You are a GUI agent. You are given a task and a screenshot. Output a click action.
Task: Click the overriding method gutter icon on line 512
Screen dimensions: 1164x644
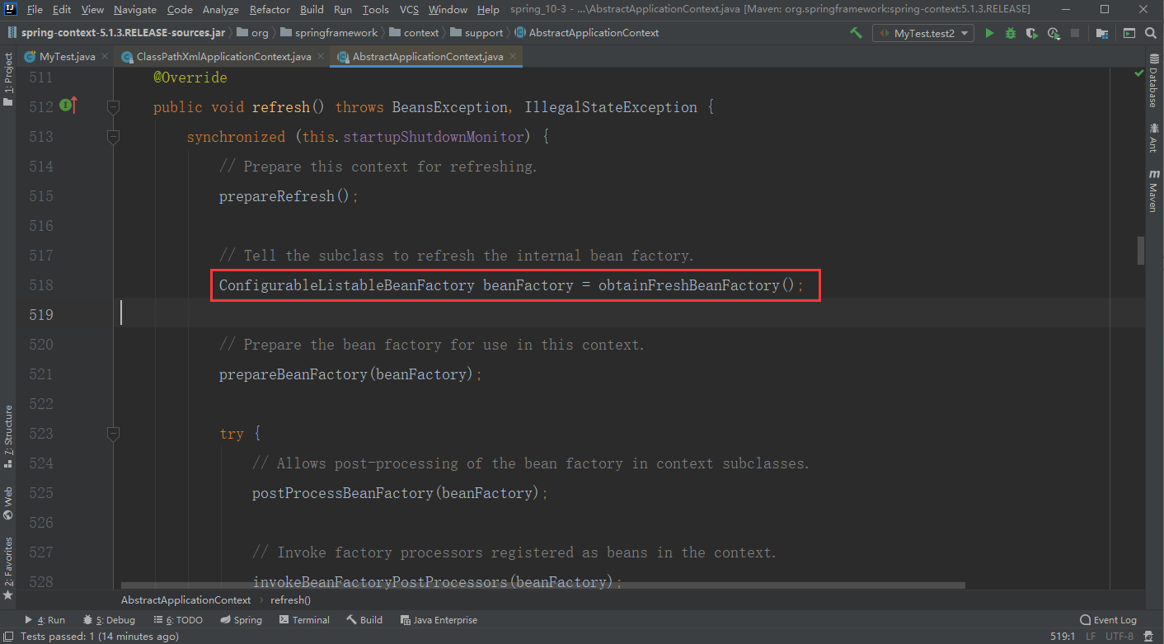pos(68,106)
